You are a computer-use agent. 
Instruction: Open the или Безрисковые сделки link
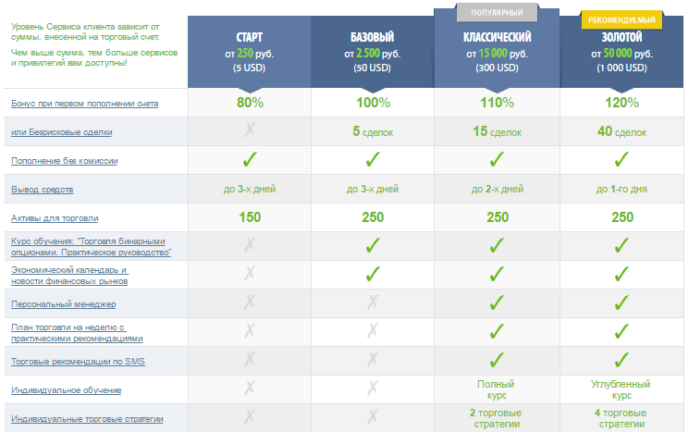coord(62,132)
